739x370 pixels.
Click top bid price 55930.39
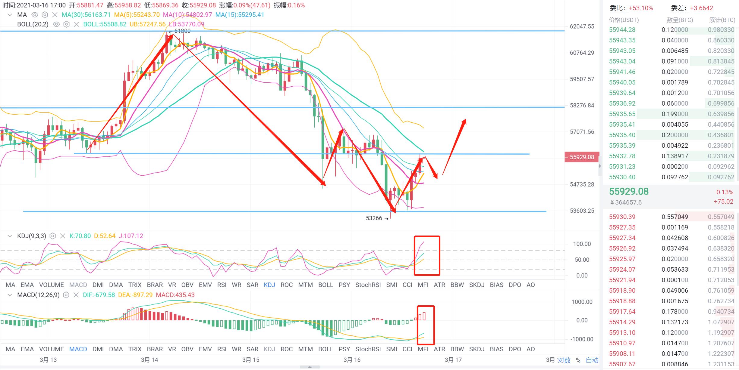tap(622, 217)
